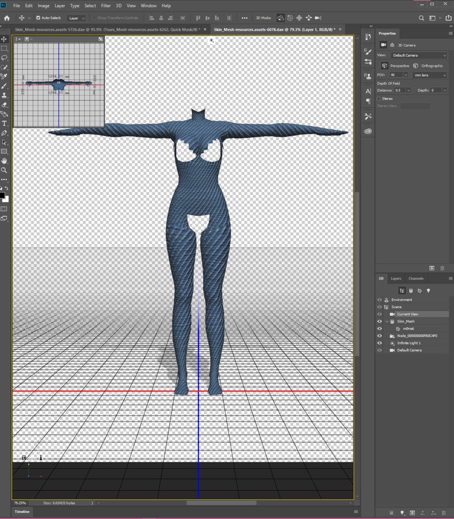454x519 pixels.
Task: Select the Clone Stamp tool
Action: pos(4,95)
